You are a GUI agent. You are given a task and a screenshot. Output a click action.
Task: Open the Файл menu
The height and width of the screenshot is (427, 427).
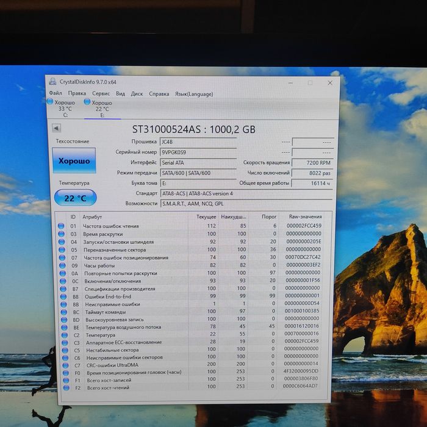tap(56, 93)
